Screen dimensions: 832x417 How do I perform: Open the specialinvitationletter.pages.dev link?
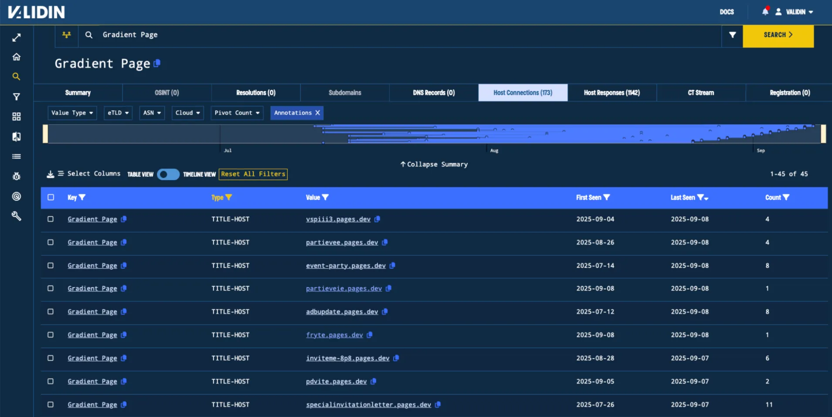coord(369,404)
